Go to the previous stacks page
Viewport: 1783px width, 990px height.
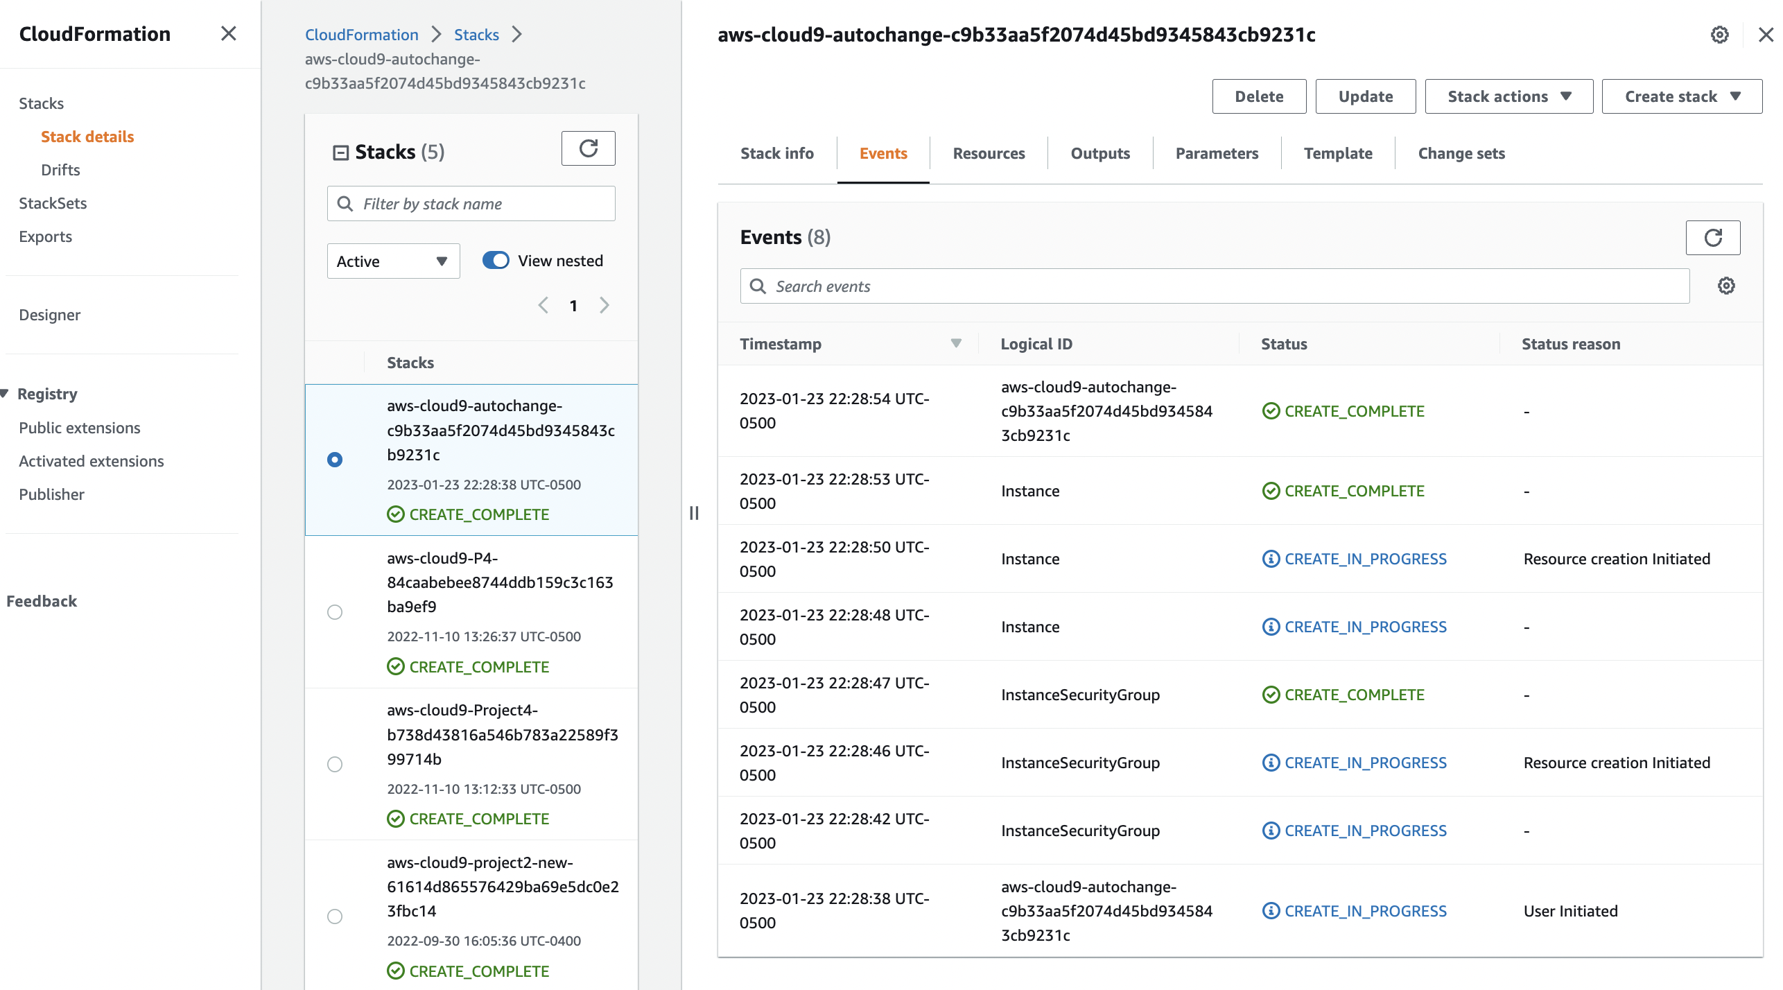pos(543,305)
